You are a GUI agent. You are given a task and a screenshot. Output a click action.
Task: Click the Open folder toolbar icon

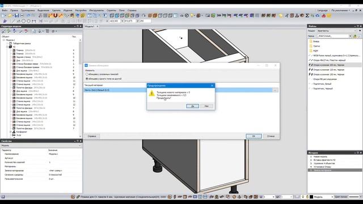10,16
